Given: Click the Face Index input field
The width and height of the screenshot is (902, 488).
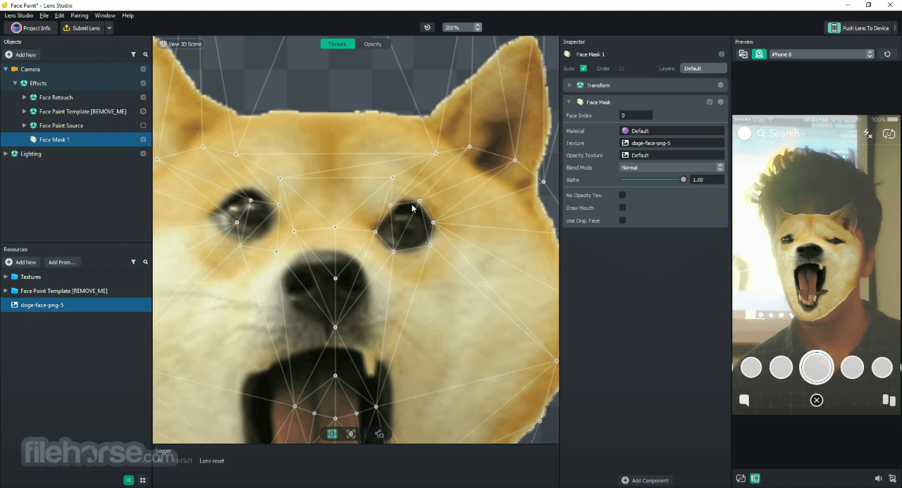Looking at the screenshot, I should point(636,115).
